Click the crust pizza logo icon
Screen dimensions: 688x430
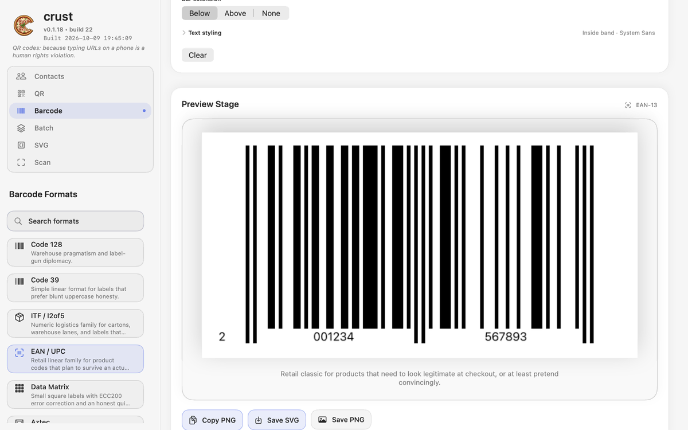tap(24, 25)
